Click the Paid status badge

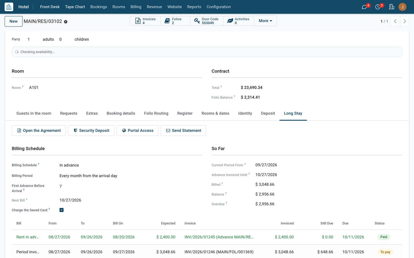(x=384, y=237)
